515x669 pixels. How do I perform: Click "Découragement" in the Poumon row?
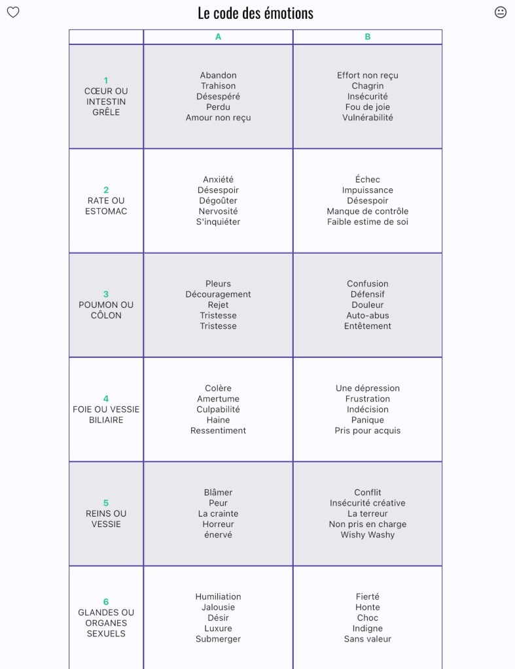[x=218, y=294]
